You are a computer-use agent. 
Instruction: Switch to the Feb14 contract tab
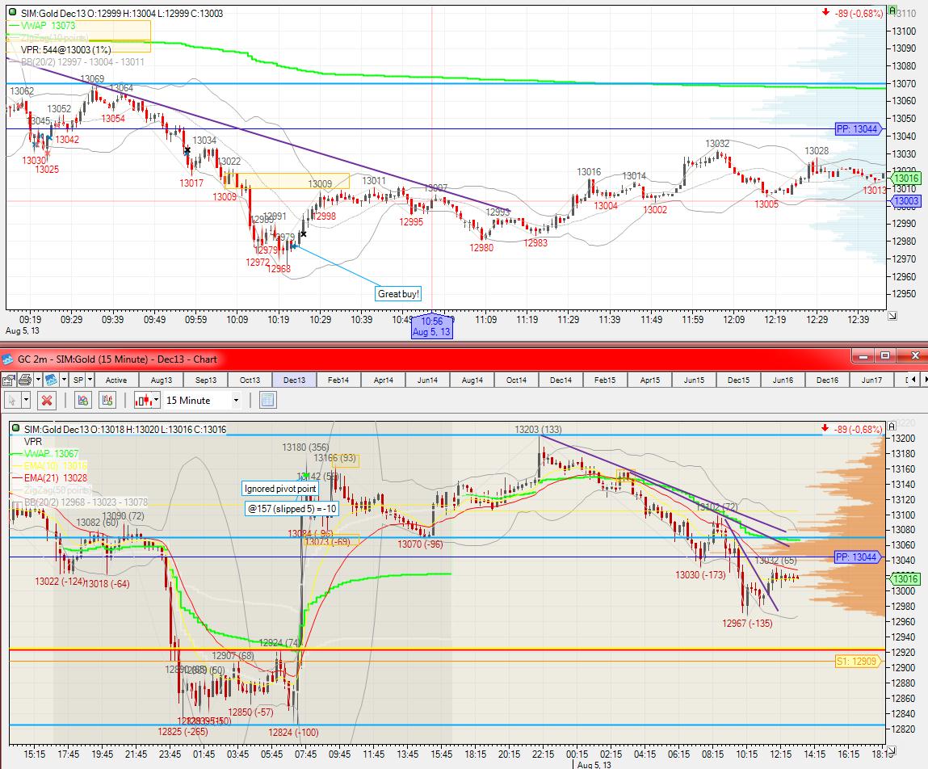[x=338, y=380]
